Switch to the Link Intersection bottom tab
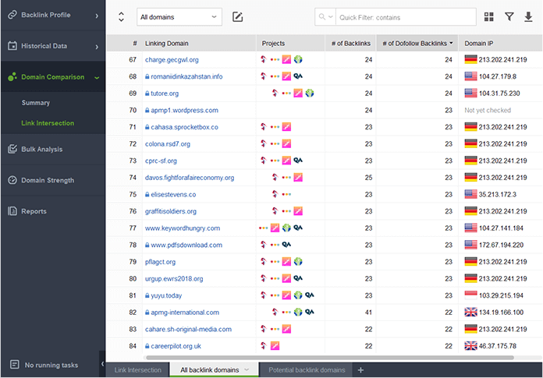 (x=138, y=370)
